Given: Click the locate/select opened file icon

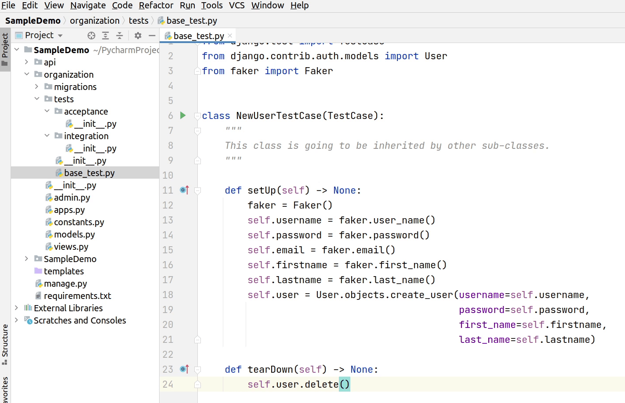Looking at the screenshot, I should point(91,36).
